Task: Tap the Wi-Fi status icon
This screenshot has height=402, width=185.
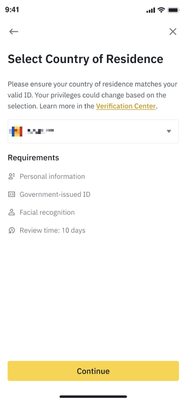Action: tap(161, 10)
